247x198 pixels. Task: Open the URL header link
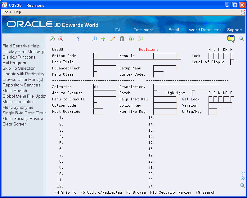117,30
